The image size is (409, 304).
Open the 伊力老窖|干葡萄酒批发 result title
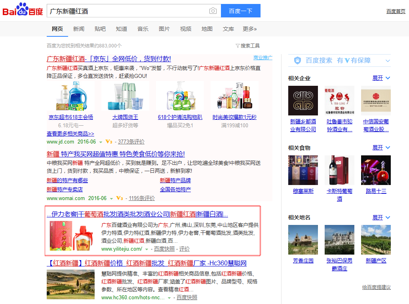[137, 214]
